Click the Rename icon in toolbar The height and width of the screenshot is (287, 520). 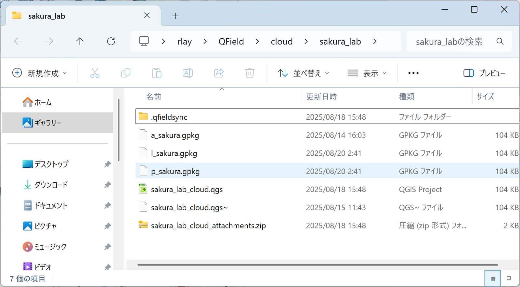click(188, 73)
